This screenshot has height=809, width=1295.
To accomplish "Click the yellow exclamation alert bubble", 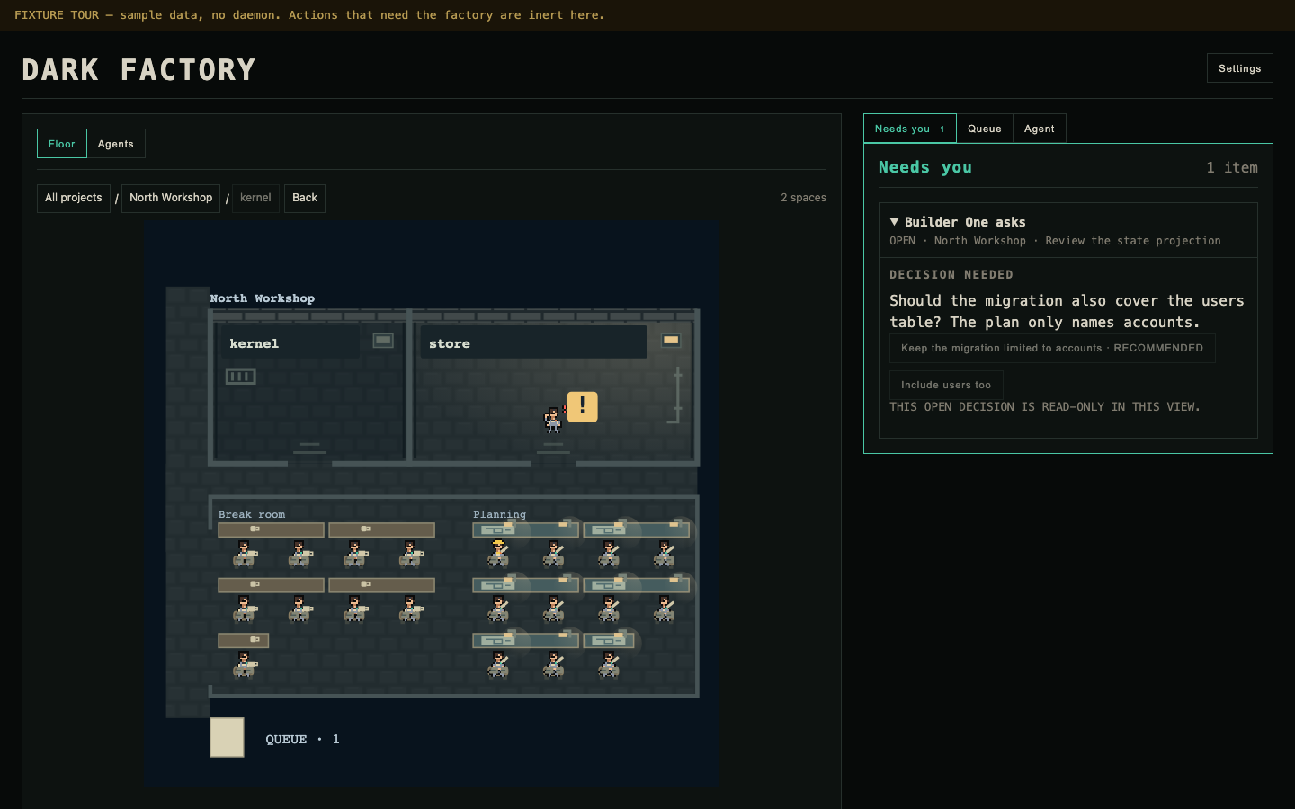I will click(x=582, y=406).
